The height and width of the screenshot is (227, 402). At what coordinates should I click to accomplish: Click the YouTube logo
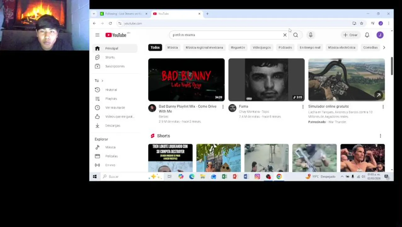(x=116, y=35)
